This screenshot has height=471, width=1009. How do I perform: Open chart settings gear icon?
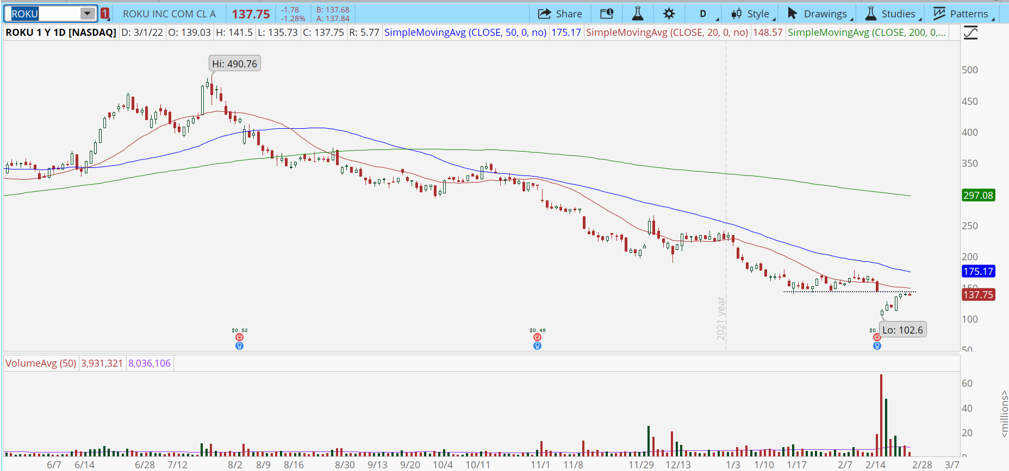pos(669,14)
